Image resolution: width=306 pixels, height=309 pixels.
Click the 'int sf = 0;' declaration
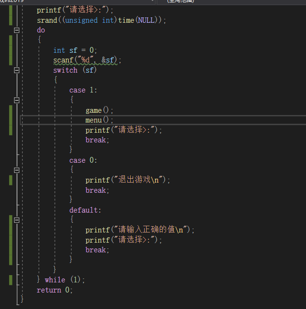coord(75,50)
